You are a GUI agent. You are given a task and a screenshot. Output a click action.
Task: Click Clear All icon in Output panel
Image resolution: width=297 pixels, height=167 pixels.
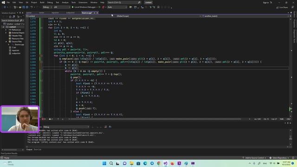pos(105,127)
